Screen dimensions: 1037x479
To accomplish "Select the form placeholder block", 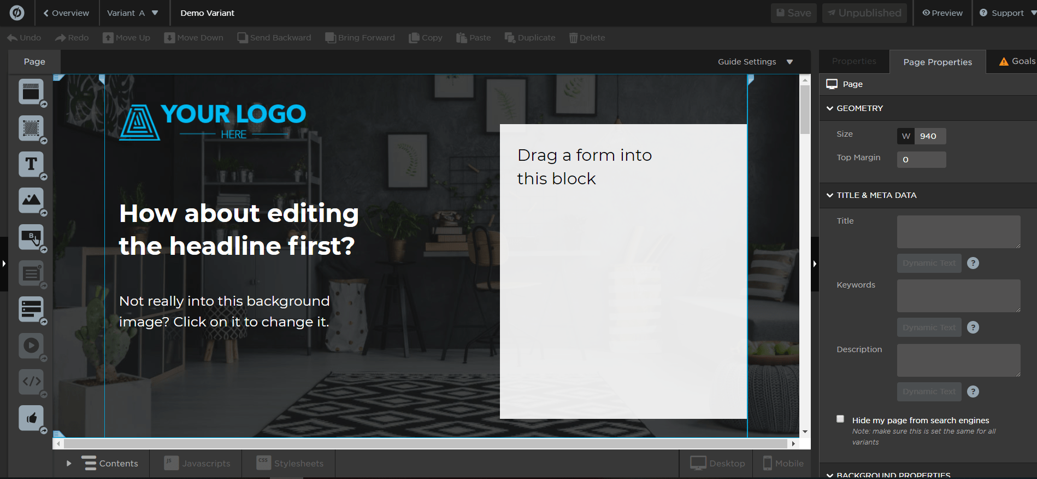I will [623, 271].
